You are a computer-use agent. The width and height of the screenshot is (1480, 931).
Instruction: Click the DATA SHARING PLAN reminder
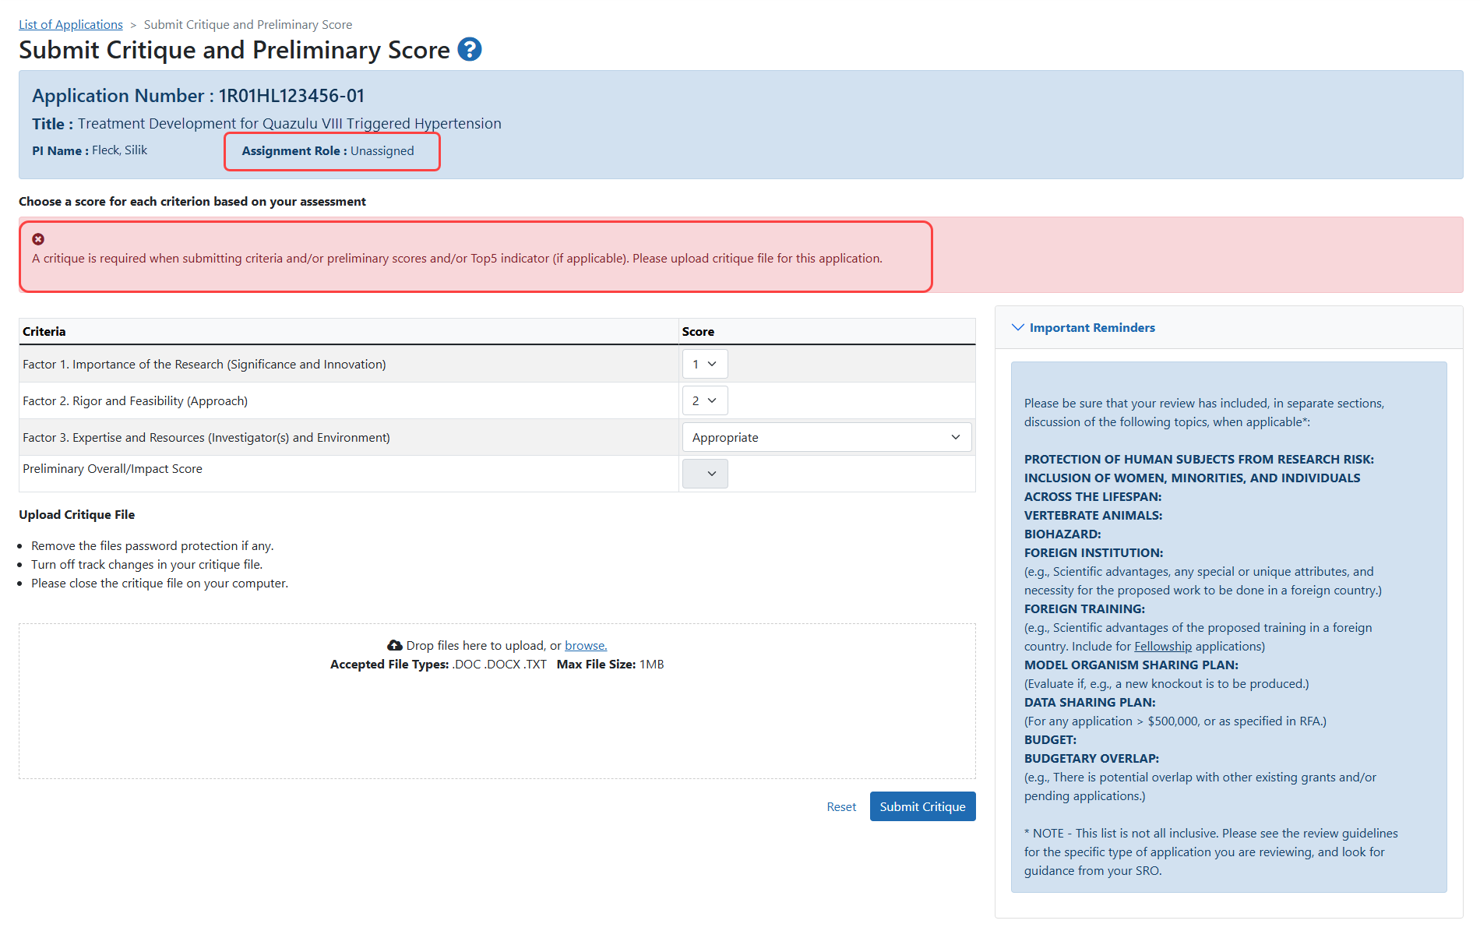tap(1090, 703)
